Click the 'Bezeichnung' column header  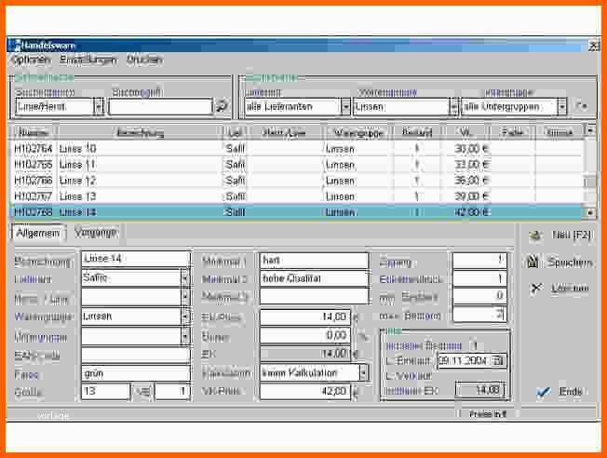tap(141, 132)
